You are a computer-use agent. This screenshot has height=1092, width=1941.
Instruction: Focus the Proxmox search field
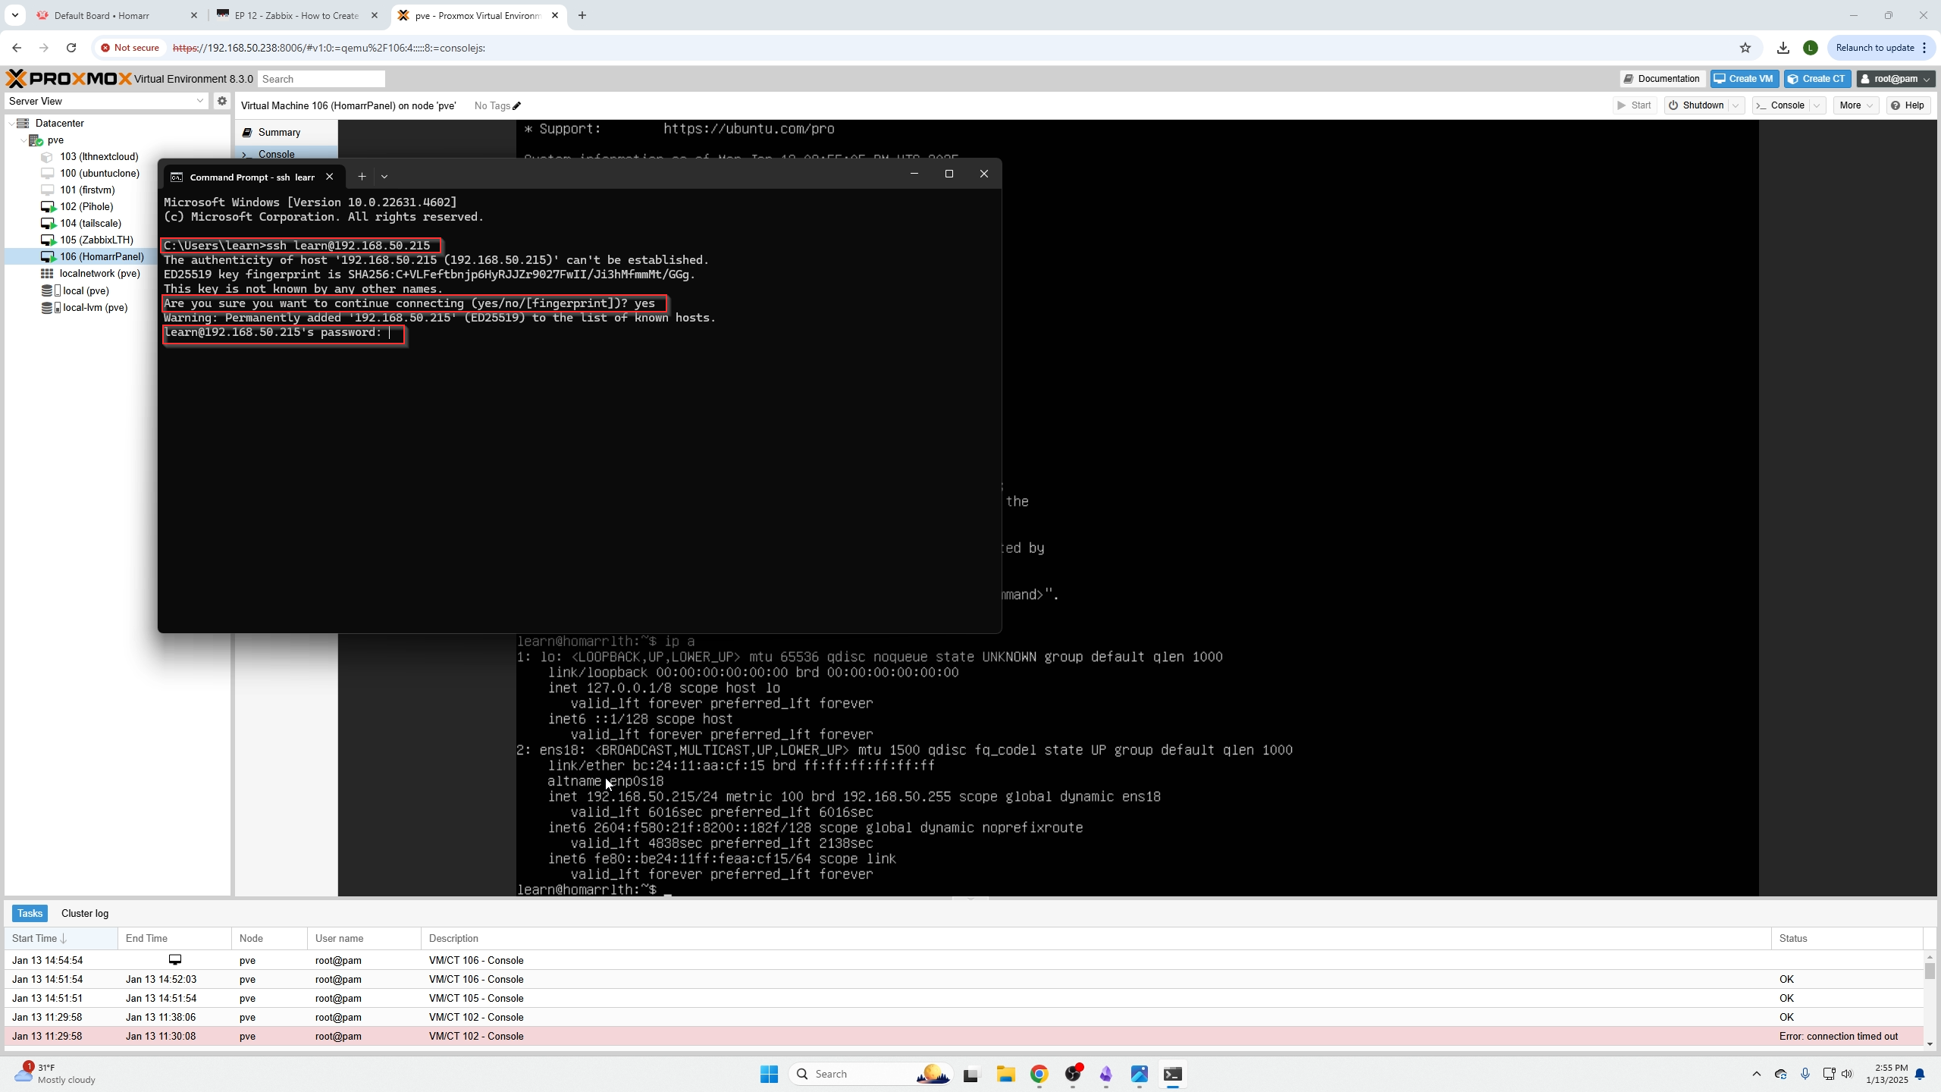[x=321, y=78]
